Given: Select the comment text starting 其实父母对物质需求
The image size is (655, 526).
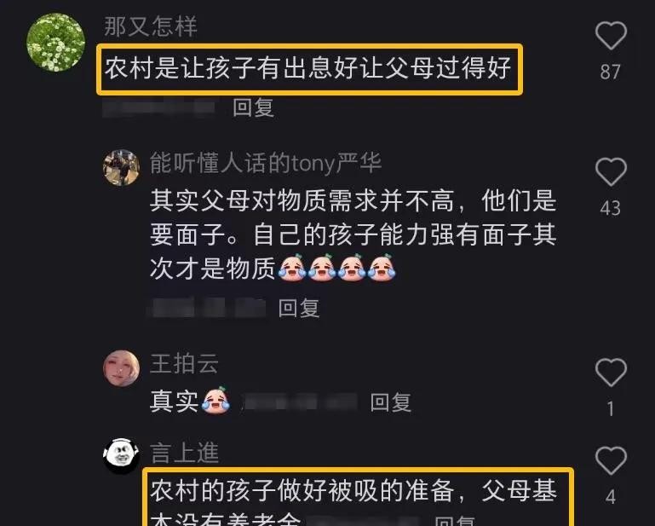Looking at the screenshot, I should click(353, 234).
